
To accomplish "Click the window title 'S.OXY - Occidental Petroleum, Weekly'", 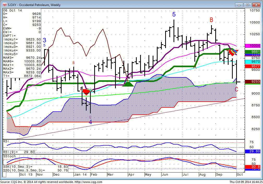I will 34,5.
